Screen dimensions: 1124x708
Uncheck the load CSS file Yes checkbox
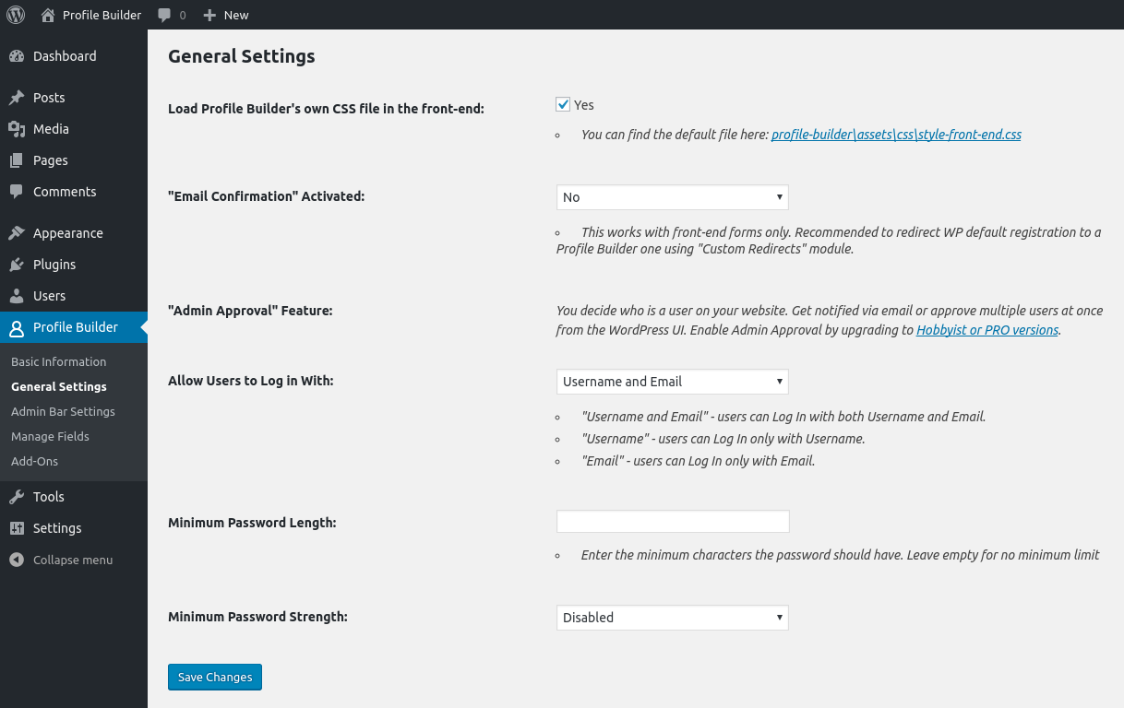pyautogui.click(x=563, y=105)
